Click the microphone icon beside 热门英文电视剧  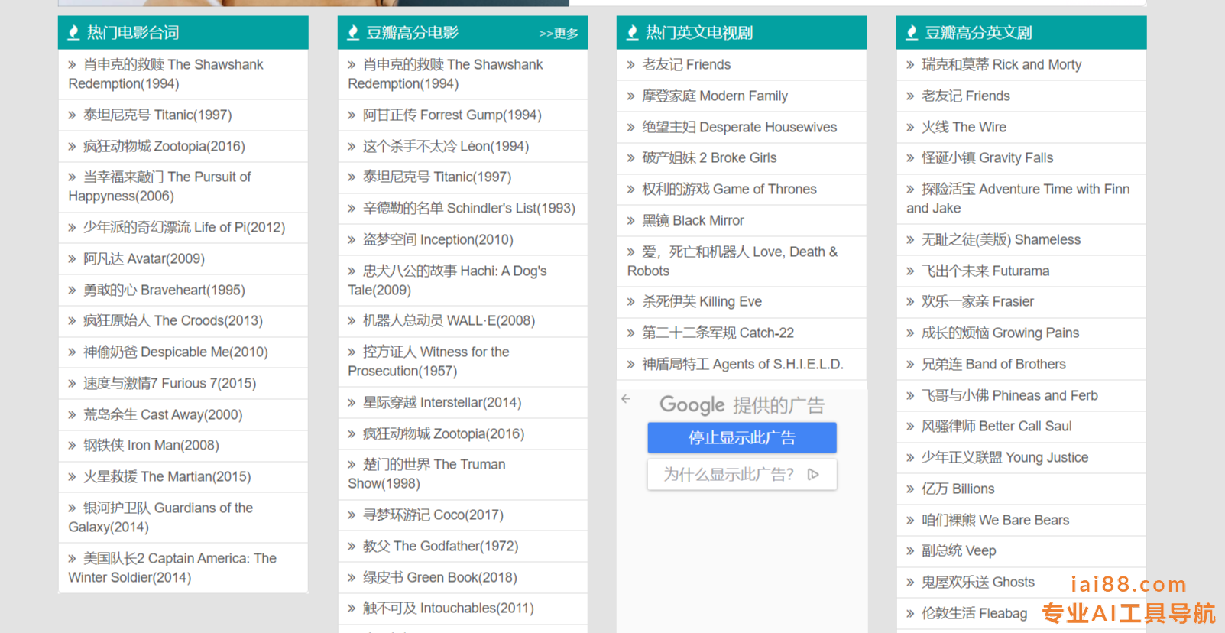pyautogui.click(x=633, y=32)
